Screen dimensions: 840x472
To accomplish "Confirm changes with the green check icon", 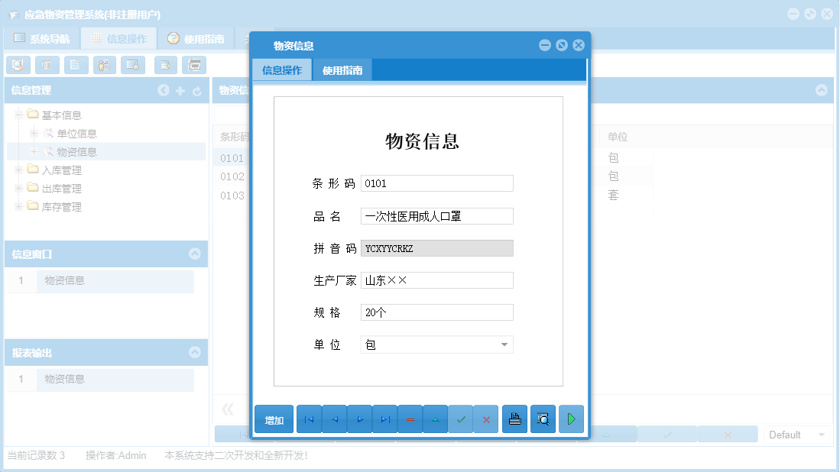I will tap(460, 419).
